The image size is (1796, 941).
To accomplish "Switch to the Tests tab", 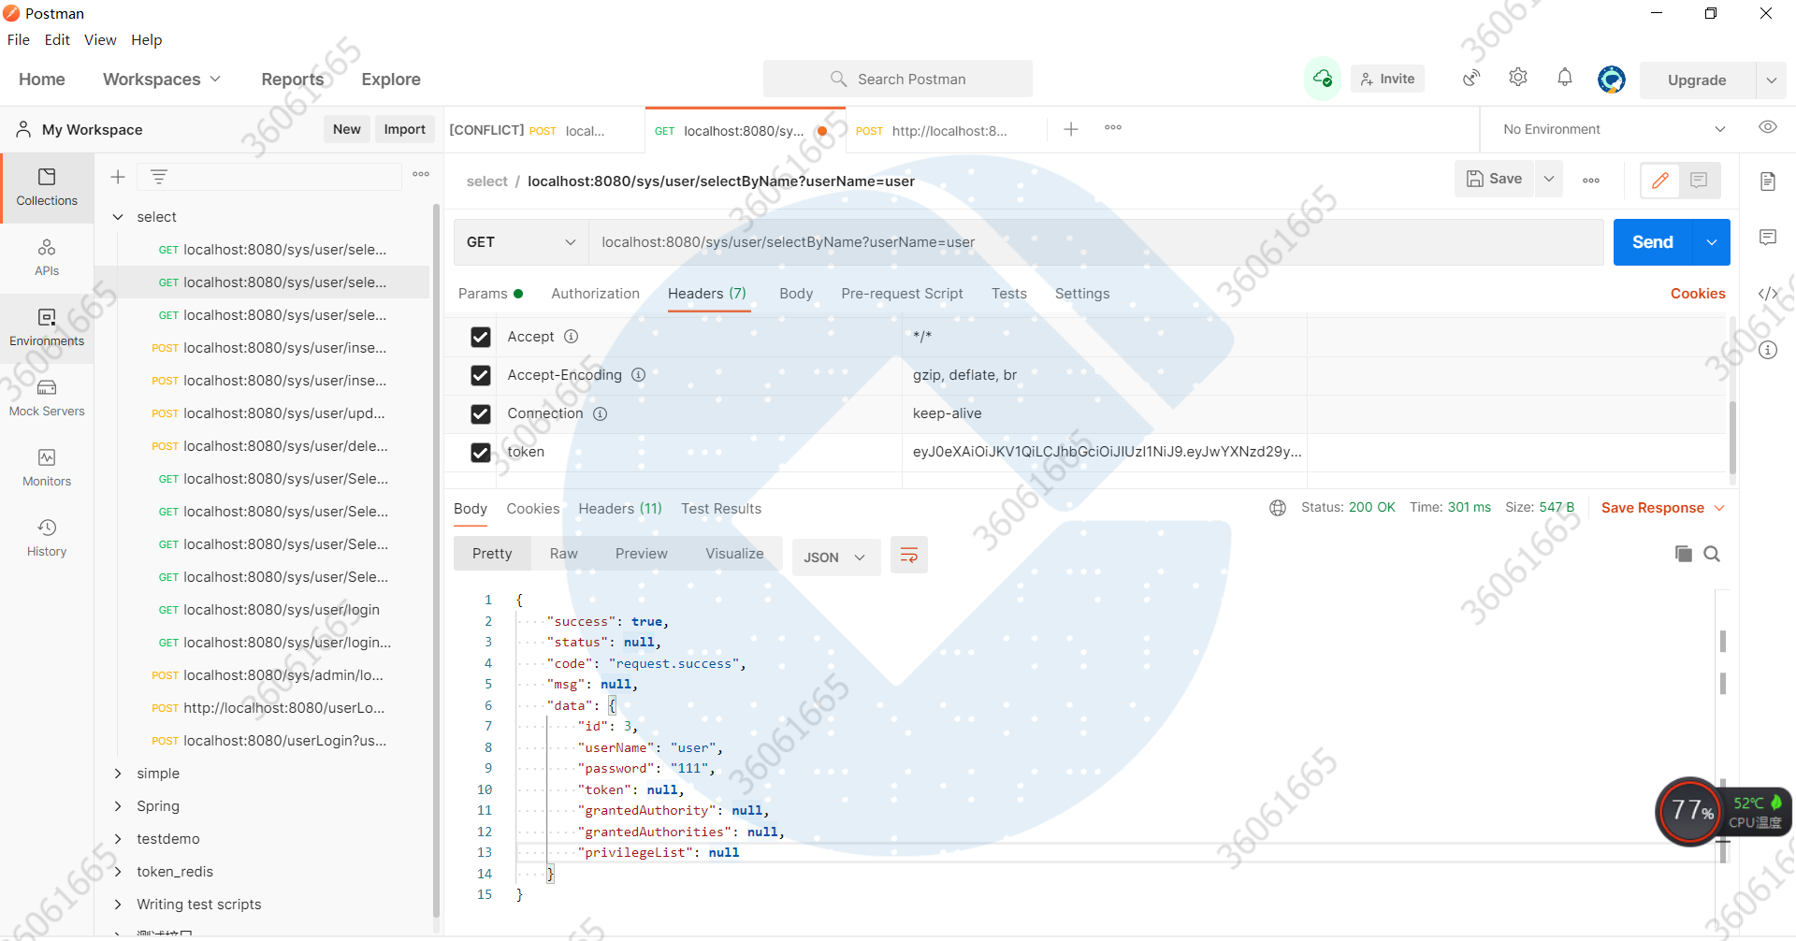I will [x=1009, y=294].
